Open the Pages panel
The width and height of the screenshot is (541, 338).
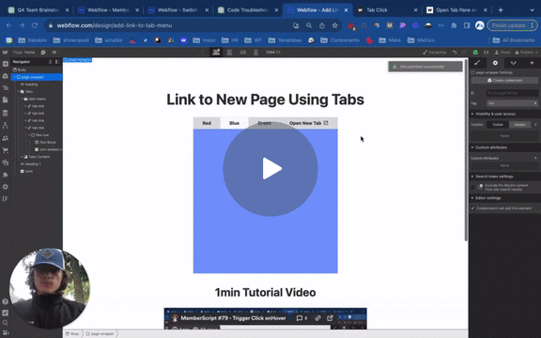point(6,100)
